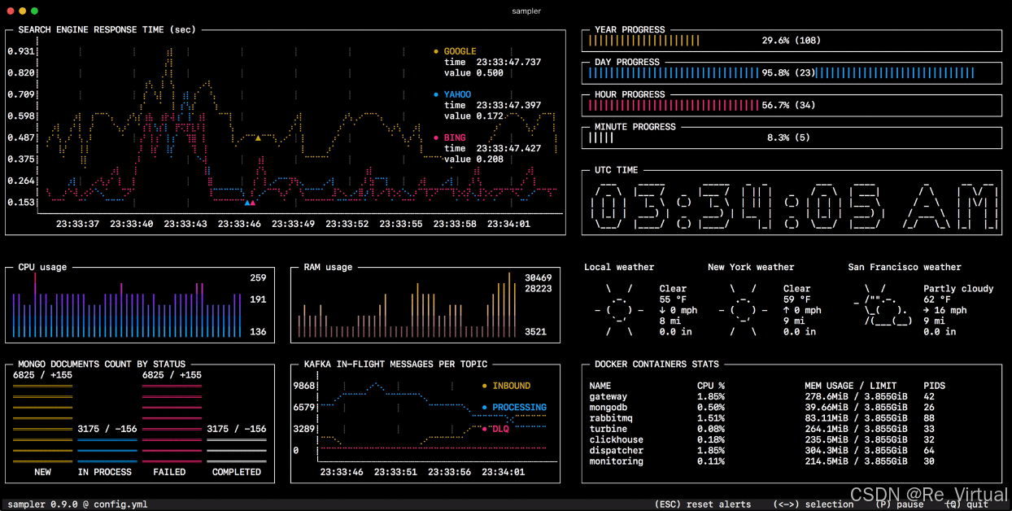
Task: Click the MINUTE PROGRESS white bar
Action: (x=600, y=138)
